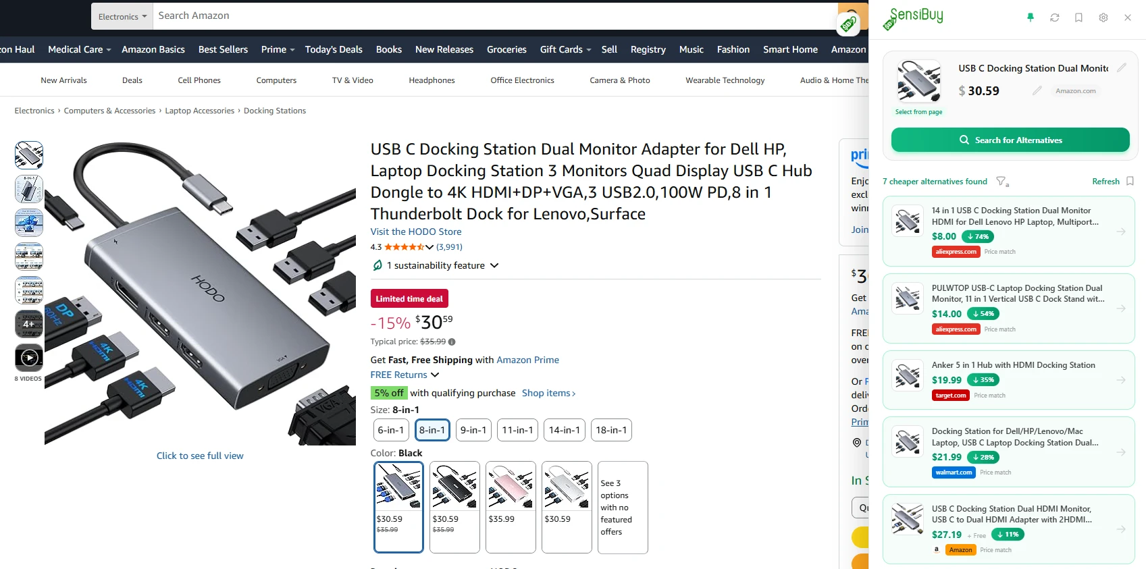1146x569 pixels.
Task: Select size 6-in-1
Action: (x=391, y=430)
